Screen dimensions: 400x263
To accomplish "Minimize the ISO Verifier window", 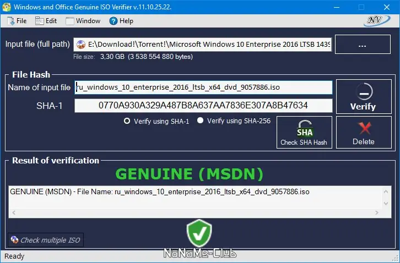I will click(x=337, y=7).
